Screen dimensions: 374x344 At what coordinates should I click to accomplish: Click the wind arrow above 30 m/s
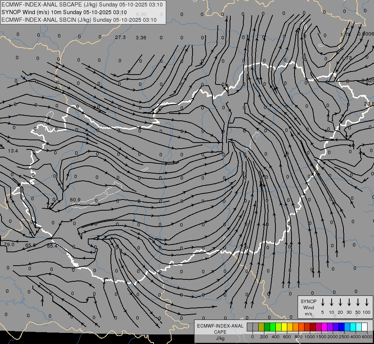pos(349,302)
